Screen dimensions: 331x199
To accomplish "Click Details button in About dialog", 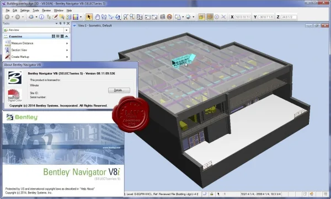I will [119, 90].
